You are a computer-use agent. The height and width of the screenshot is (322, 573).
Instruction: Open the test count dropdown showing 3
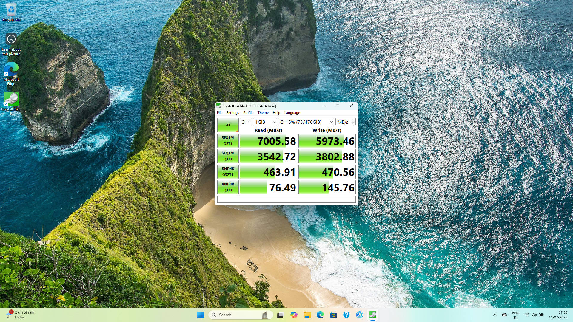[x=246, y=122]
